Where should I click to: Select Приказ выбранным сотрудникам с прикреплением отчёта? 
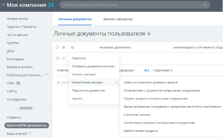(172, 107)
